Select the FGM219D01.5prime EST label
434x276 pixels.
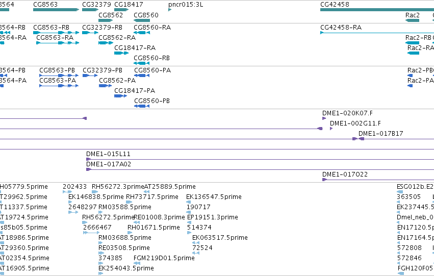coord(164,259)
